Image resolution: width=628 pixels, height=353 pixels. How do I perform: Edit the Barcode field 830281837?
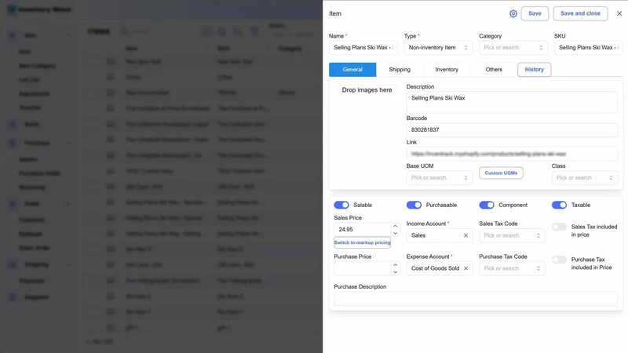click(x=512, y=130)
